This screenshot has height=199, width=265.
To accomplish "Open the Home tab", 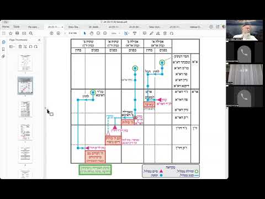I will click(6, 27).
